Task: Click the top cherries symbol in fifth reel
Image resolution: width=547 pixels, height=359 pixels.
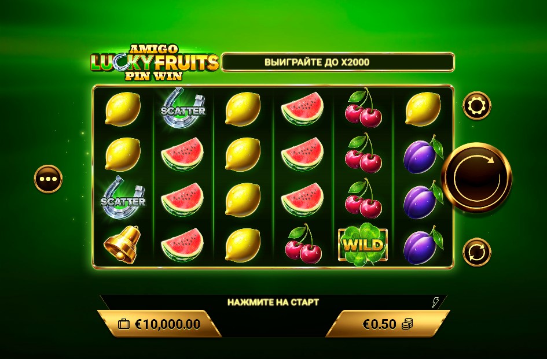Action: [x=363, y=108]
